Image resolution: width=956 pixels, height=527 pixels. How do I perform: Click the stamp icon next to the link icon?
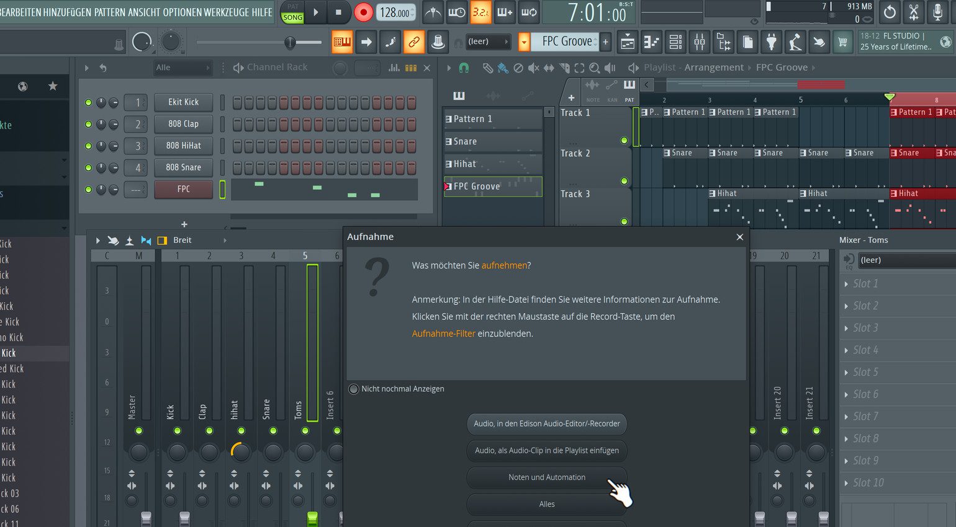click(438, 42)
